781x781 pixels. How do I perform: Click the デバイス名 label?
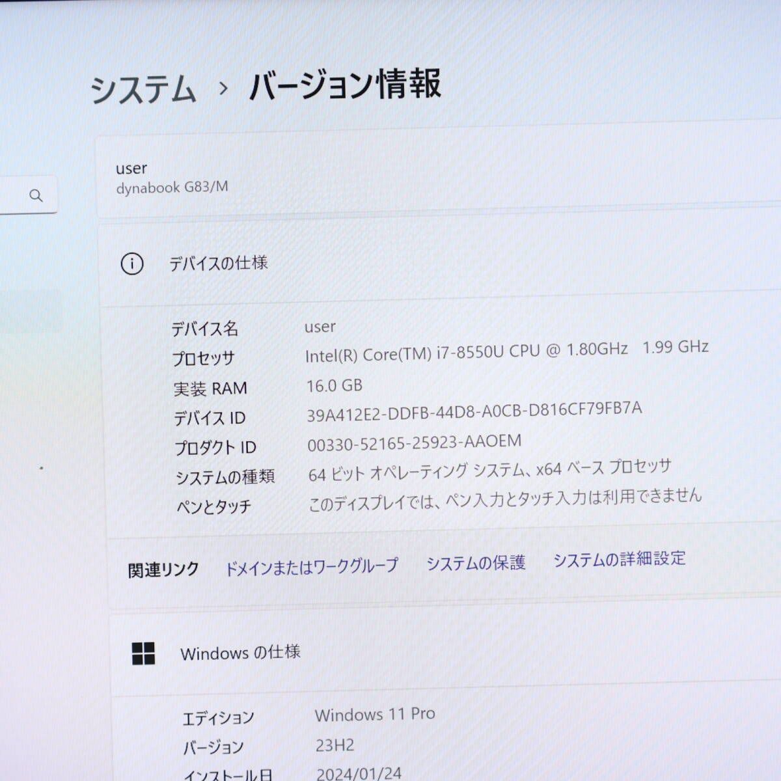click(x=204, y=329)
